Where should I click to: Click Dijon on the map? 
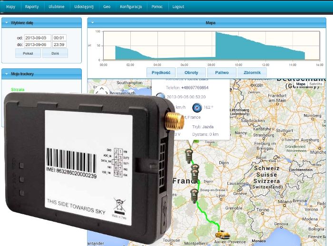(x=224, y=163)
